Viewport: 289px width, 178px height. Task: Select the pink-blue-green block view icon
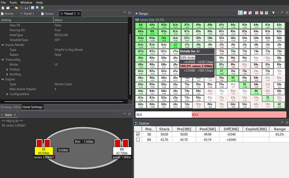[x=262, y=13]
